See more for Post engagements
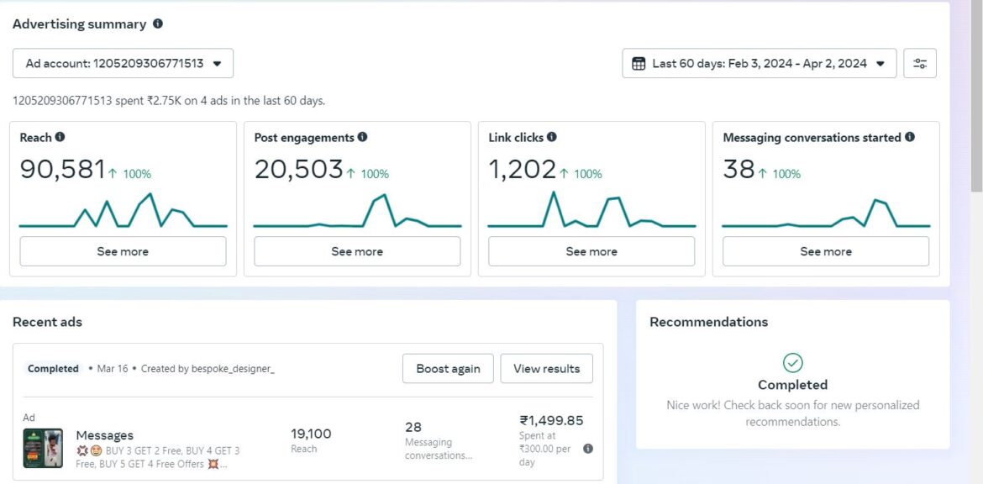Viewport: 983px width, 484px height. point(357,251)
